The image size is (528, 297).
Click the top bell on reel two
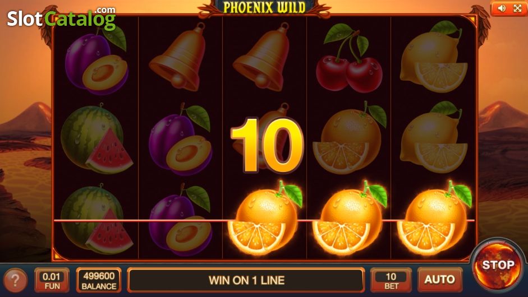coord(180,57)
